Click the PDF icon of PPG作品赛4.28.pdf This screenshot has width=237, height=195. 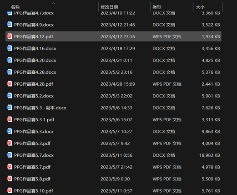click(10, 84)
